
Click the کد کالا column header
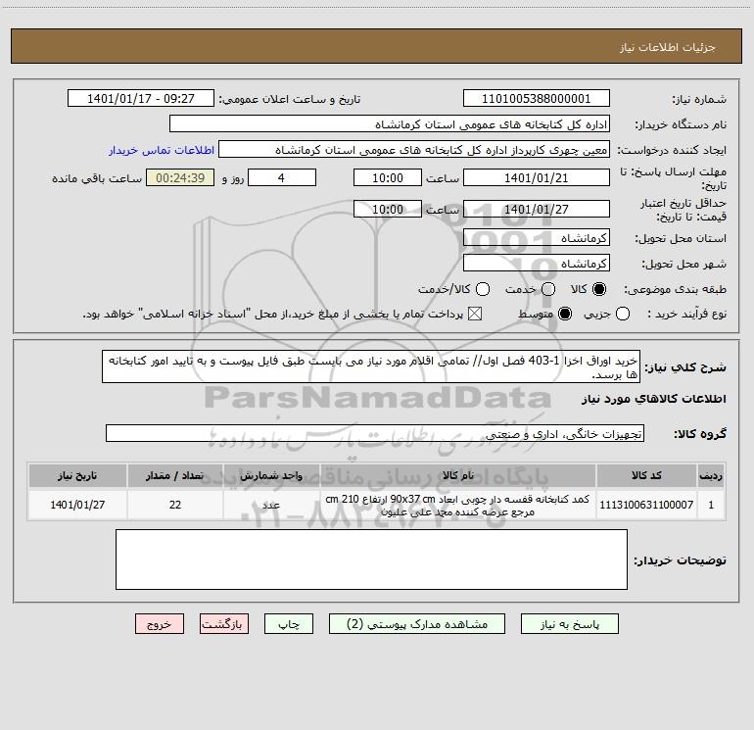[x=646, y=475]
